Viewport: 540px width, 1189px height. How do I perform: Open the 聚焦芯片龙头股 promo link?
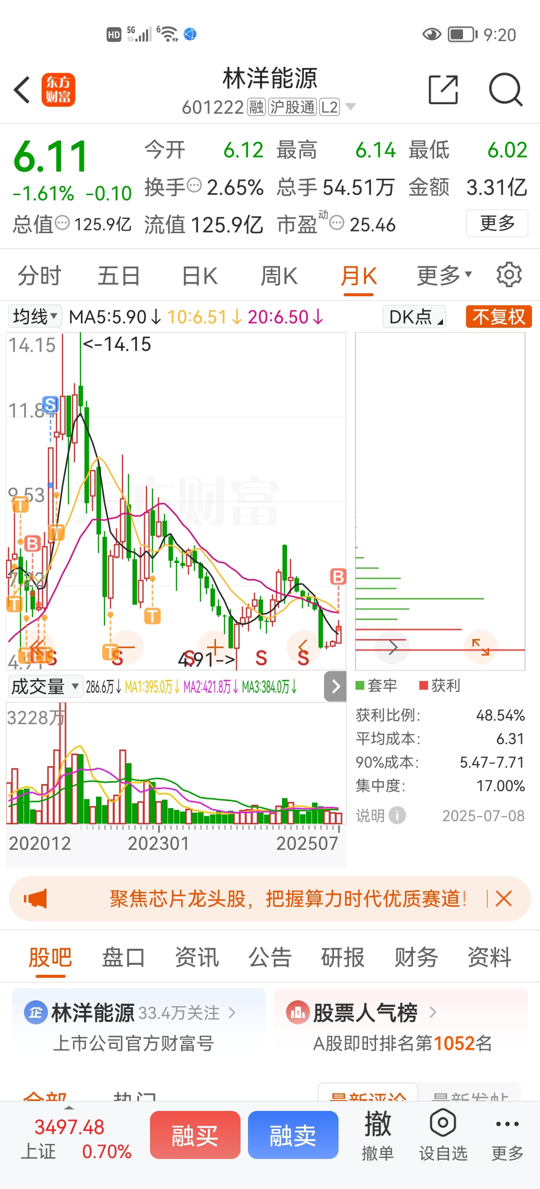tap(288, 899)
